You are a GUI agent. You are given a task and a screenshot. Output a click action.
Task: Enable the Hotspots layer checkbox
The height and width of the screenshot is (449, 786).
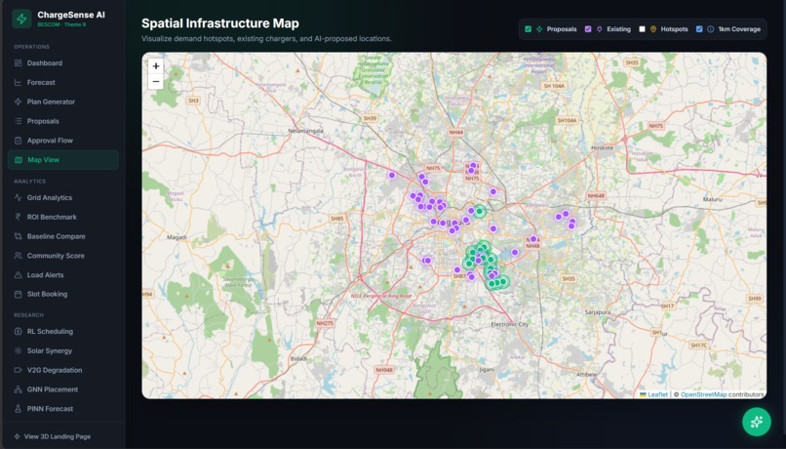(x=642, y=29)
